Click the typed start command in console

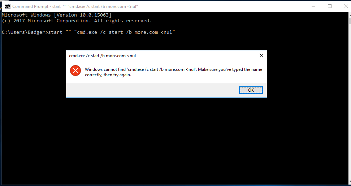(112, 32)
